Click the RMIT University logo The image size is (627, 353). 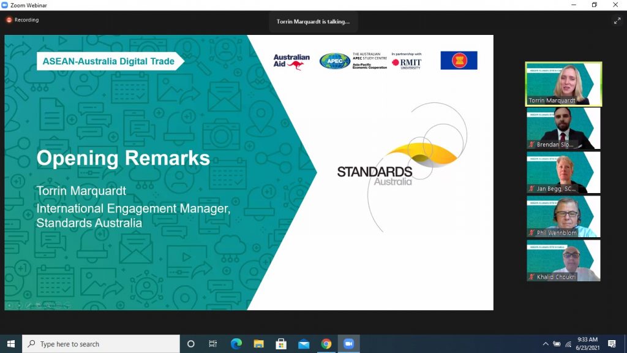(x=407, y=61)
